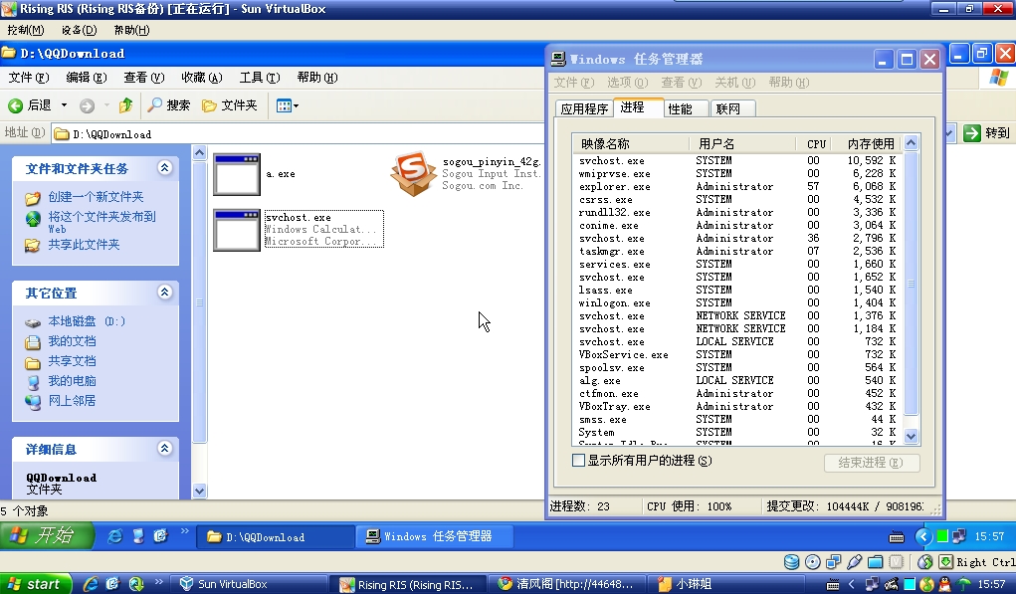Click publish this folder to Web link

[x=102, y=222]
